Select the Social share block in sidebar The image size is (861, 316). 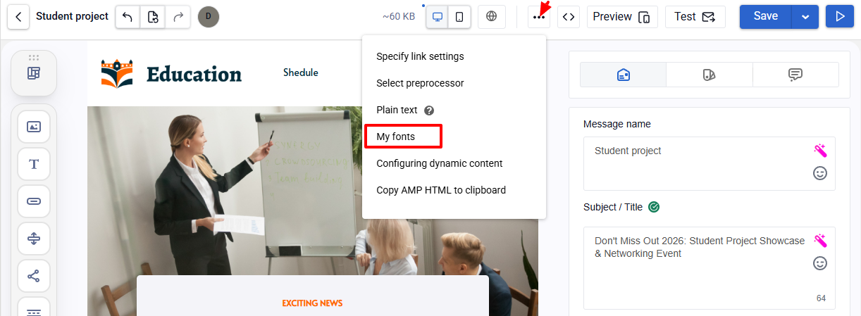tap(34, 276)
